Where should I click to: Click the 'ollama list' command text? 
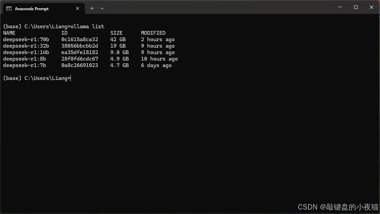(x=87, y=27)
